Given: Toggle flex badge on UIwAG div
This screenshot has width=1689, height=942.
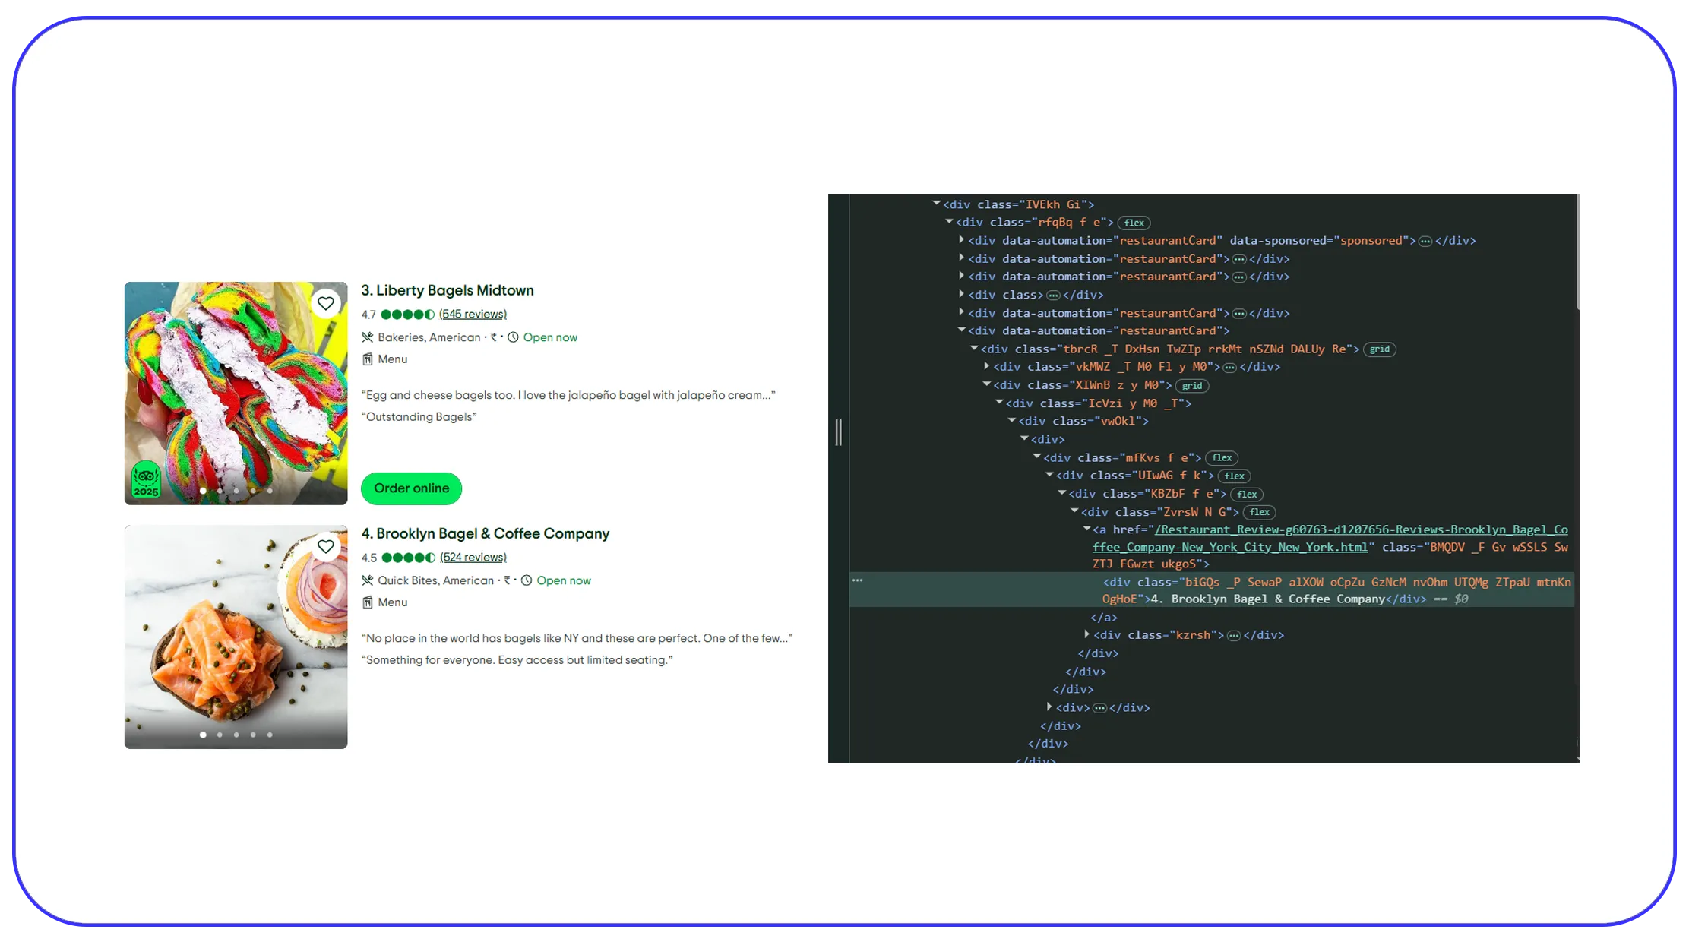Looking at the screenshot, I should pos(1235,476).
